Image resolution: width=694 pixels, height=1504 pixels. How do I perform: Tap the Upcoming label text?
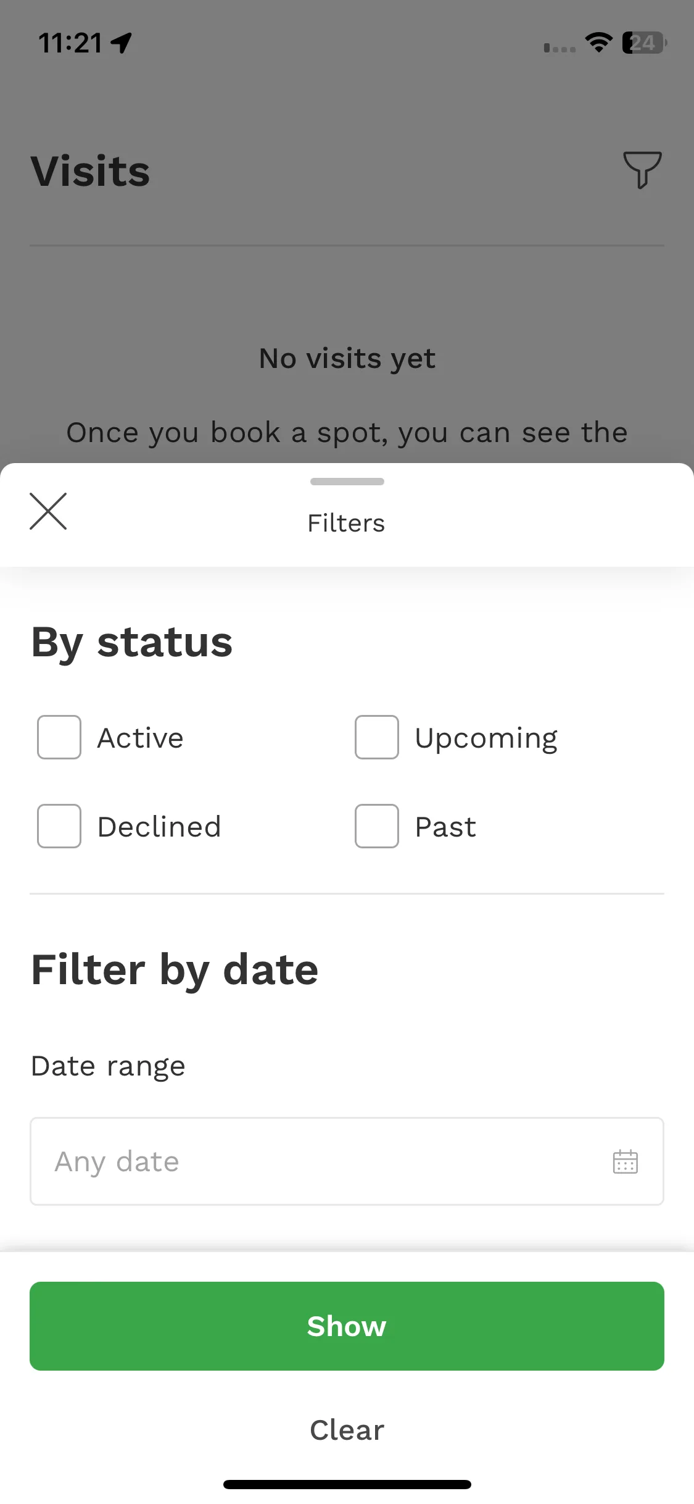click(x=486, y=738)
